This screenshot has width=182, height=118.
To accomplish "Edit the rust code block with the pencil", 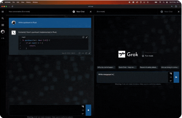I will click(x=86, y=37).
